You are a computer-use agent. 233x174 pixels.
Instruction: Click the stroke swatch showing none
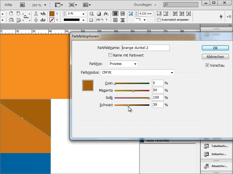tap(52, 20)
